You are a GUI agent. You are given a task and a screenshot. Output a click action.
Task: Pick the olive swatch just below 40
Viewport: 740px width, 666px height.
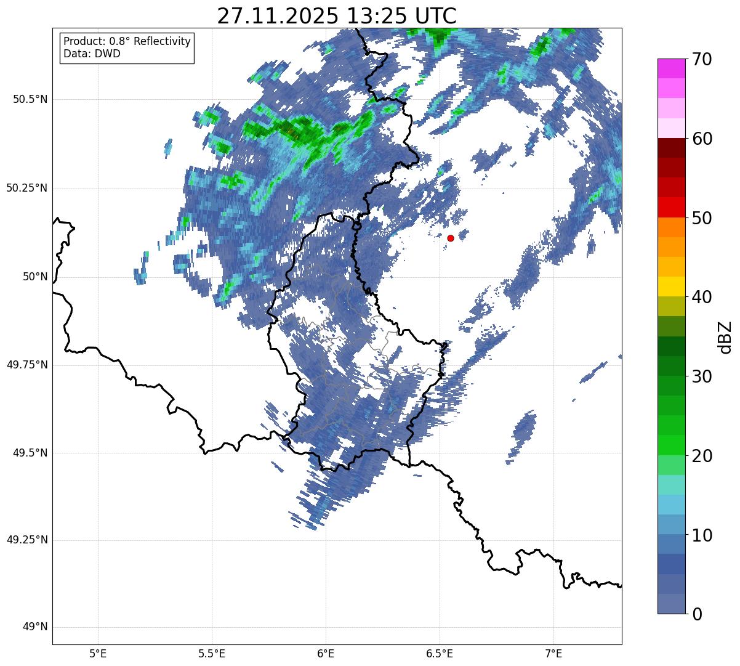pos(670,306)
